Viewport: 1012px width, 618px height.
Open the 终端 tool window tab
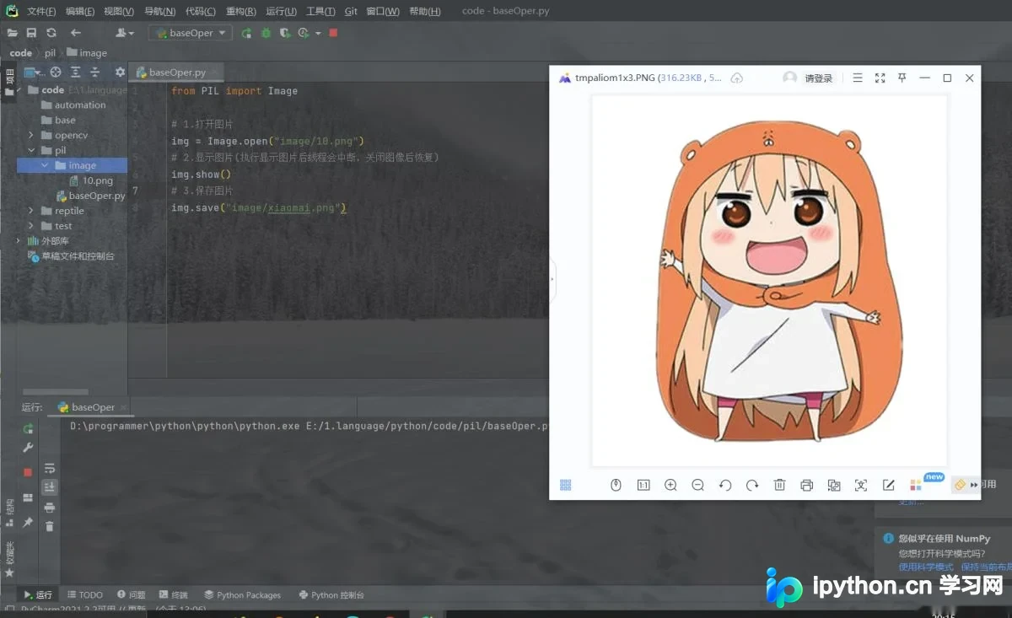point(173,594)
